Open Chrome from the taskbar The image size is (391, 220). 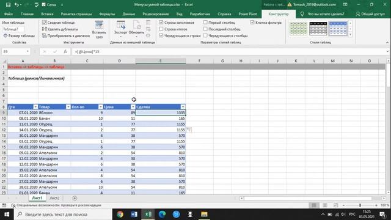[120, 215]
